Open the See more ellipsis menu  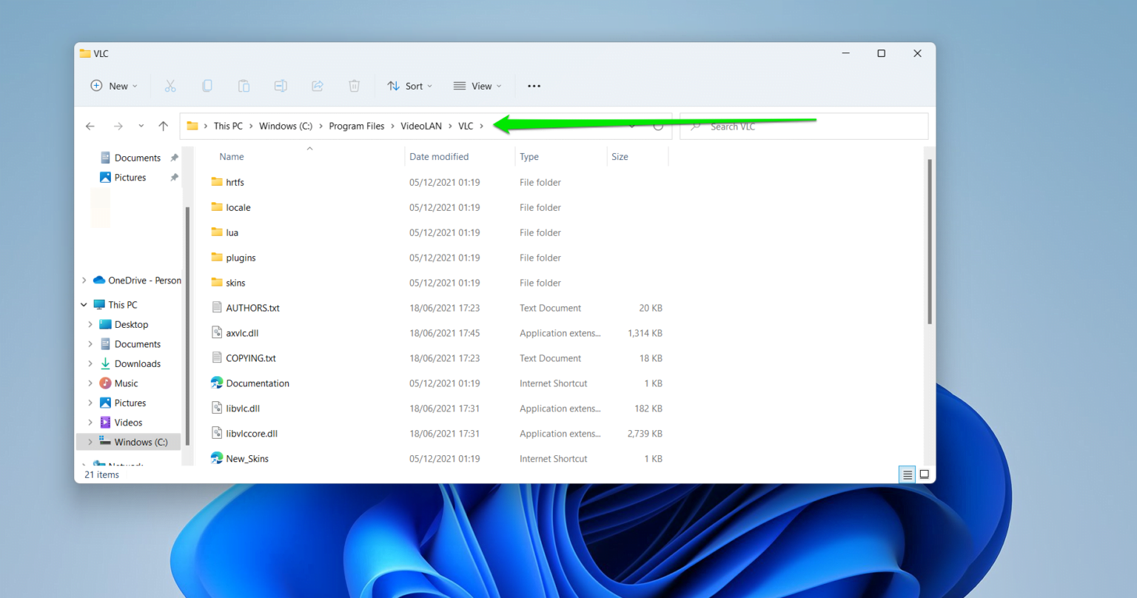pos(534,86)
